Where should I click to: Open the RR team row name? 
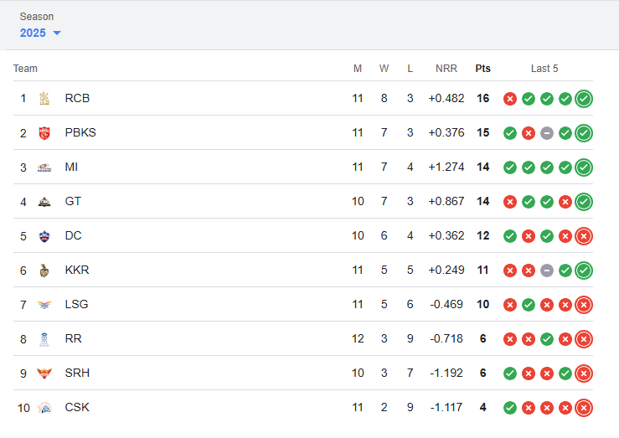tap(74, 338)
